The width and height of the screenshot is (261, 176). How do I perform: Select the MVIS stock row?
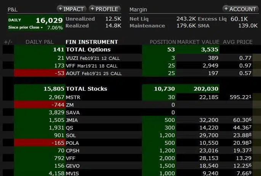132,173
